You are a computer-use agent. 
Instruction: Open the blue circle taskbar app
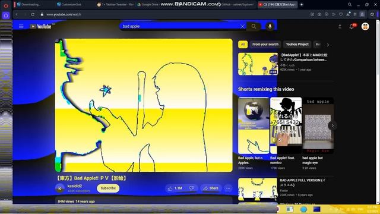[x=303, y=209]
